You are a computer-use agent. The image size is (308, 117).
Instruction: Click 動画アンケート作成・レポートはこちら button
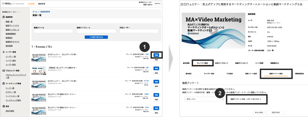point(246,99)
